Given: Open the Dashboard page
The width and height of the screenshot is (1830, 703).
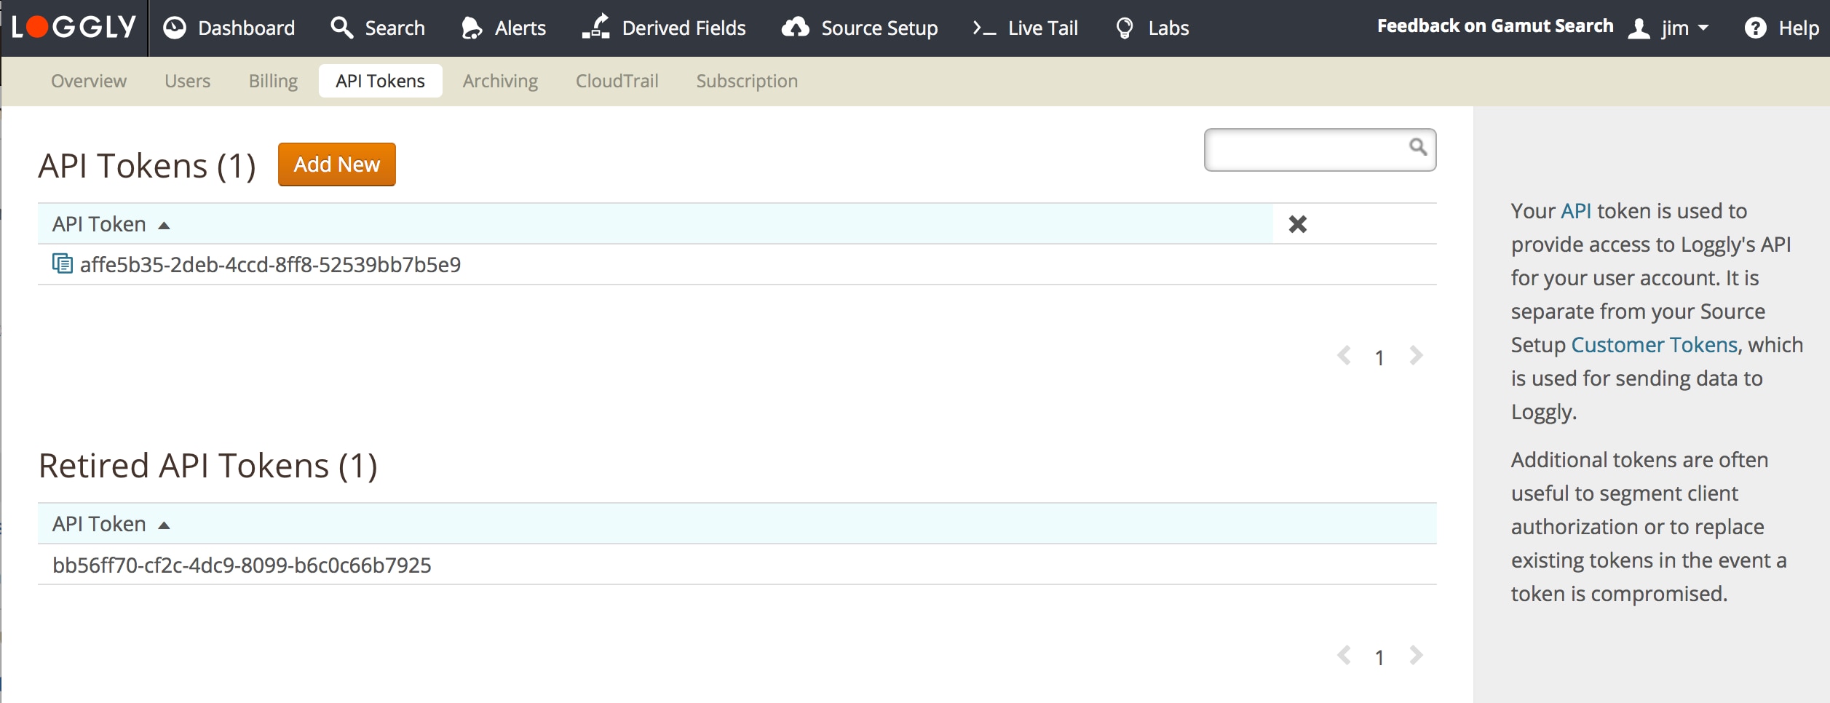Looking at the screenshot, I should [x=229, y=28].
